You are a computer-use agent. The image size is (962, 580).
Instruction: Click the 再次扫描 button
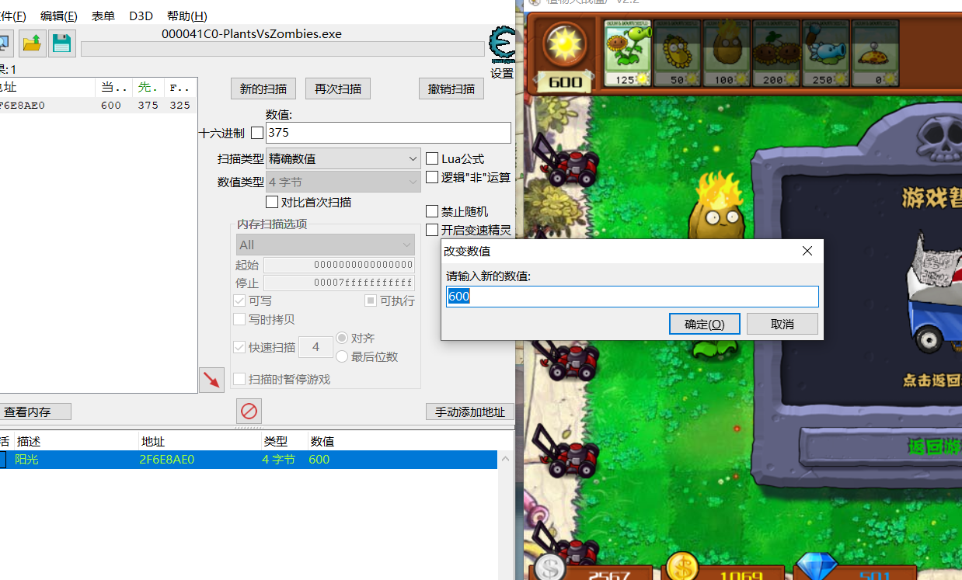[338, 89]
